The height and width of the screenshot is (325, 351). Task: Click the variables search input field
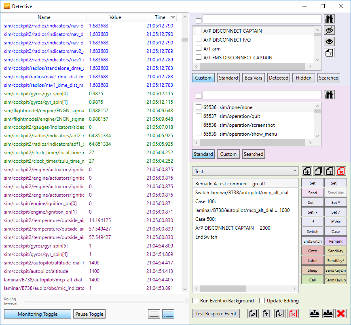[x=262, y=19]
